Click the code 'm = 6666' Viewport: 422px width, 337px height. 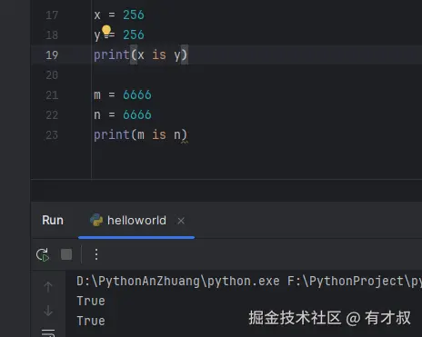[x=123, y=95]
